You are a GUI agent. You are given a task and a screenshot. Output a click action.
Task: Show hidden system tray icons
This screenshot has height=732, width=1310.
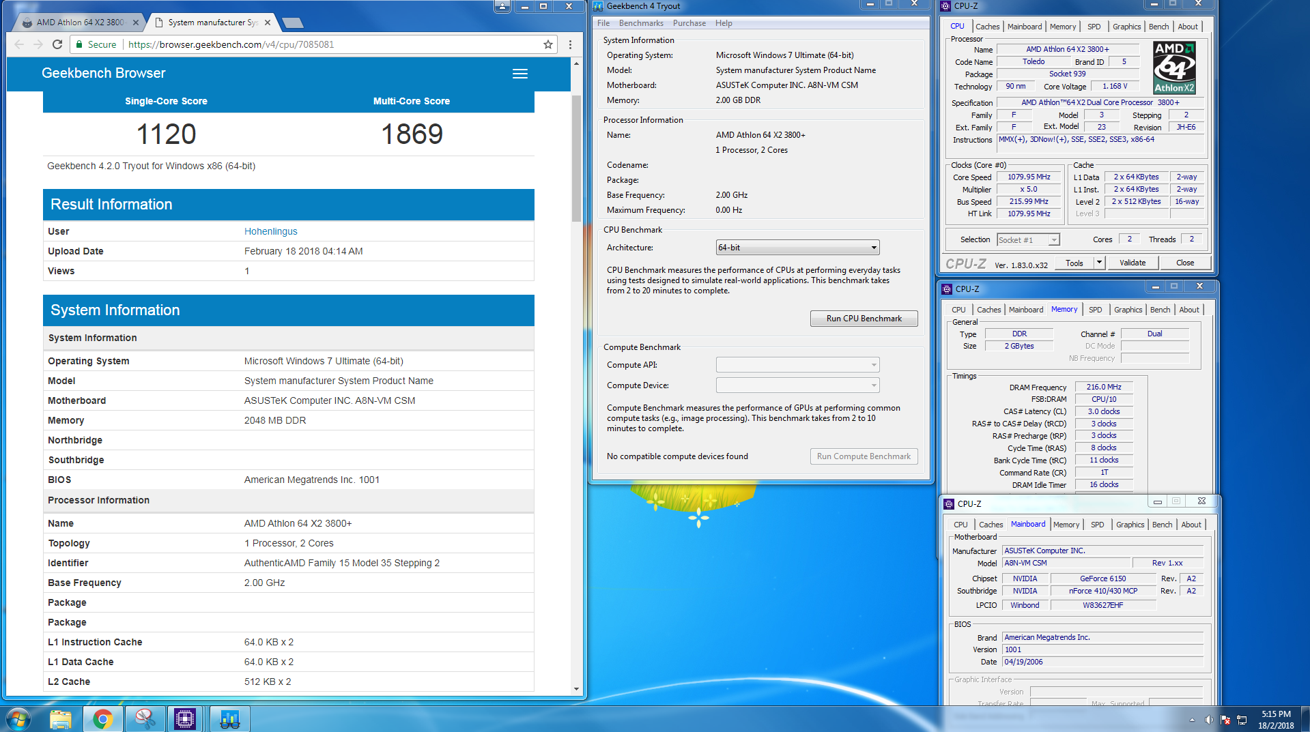[1192, 720]
